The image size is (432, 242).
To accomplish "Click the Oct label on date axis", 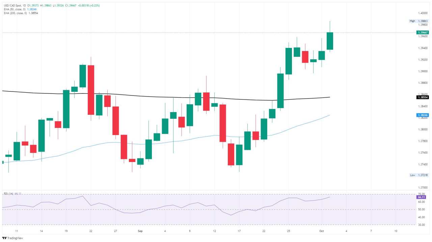I will [x=322, y=231].
